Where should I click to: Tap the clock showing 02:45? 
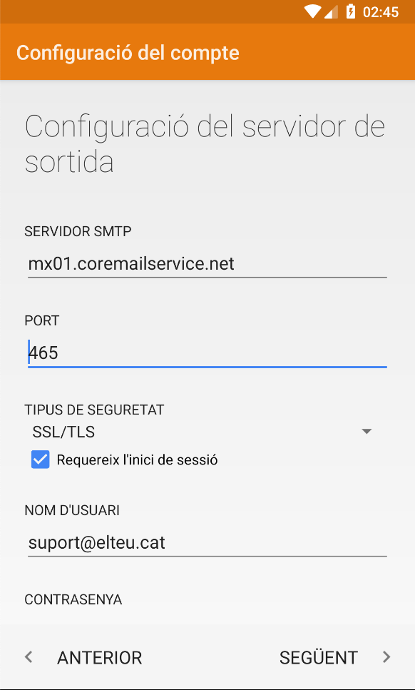[x=380, y=12]
